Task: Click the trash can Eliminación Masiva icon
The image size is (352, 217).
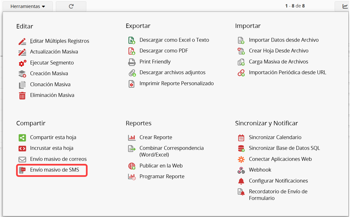Action: pos(22,95)
